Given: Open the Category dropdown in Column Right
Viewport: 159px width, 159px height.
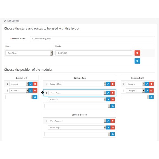Looking at the screenshot, I should coord(135,91).
